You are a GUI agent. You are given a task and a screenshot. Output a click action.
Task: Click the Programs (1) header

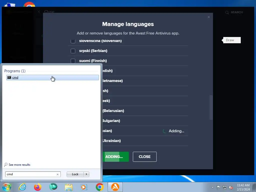coord(15,71)
